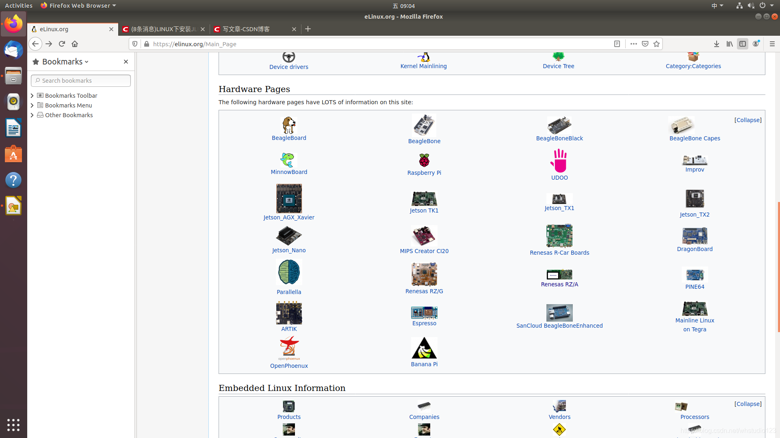Open the Mainline Linux on Tegra link
The height and width of the screenshot is (438, 780).
pyautogui.click(x=695, y=325)
